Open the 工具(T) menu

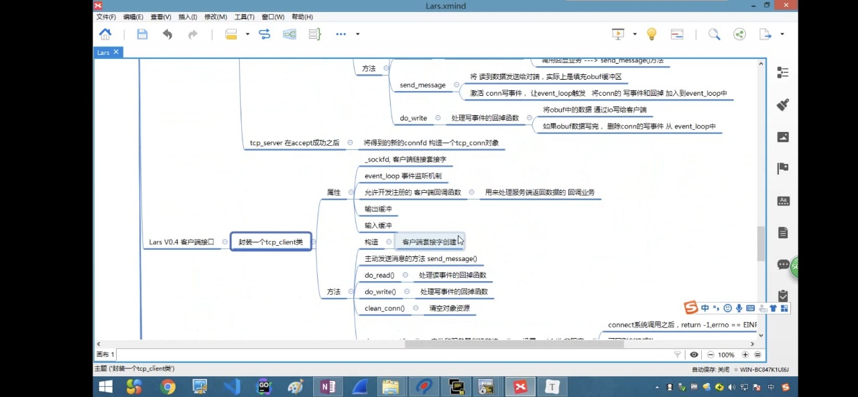[244, 17]
